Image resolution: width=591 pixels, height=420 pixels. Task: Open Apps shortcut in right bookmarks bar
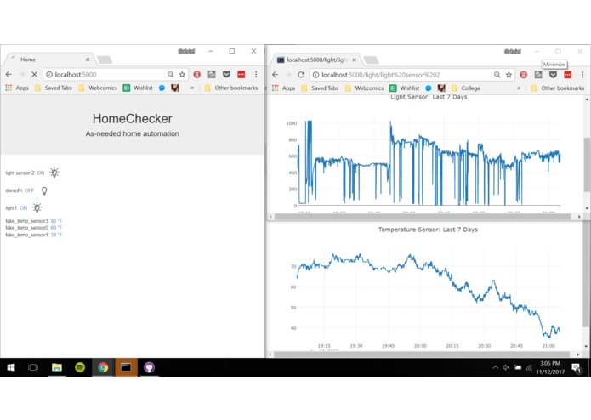(283, 88)
